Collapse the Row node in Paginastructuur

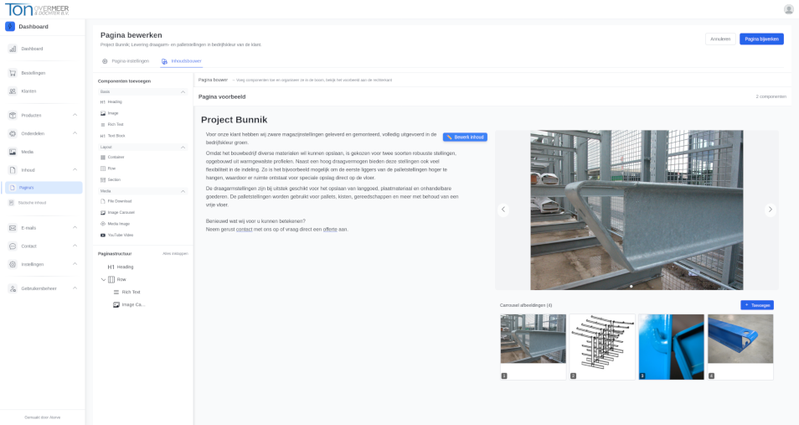[x=104, y=279]
